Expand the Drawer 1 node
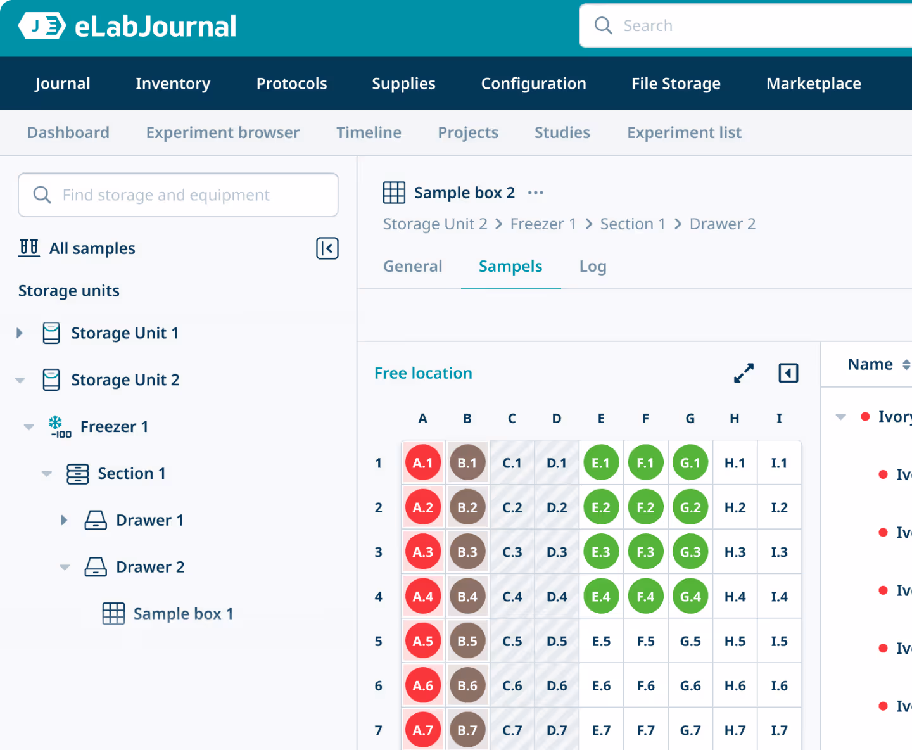912x750 pixels. [64, 520]
